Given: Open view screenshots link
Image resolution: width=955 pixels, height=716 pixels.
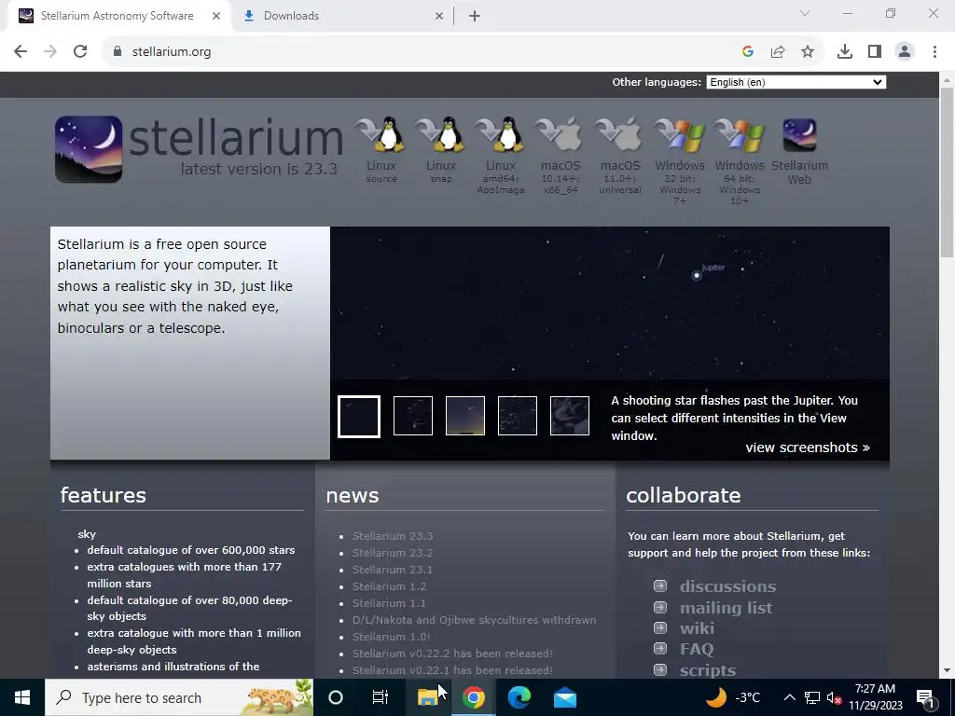Looking at the screenshot, I should click(x=808, y=447).
